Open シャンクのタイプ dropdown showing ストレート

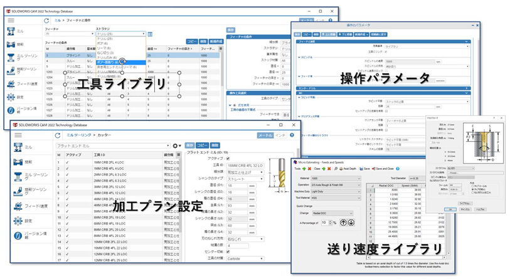point(245,179)
